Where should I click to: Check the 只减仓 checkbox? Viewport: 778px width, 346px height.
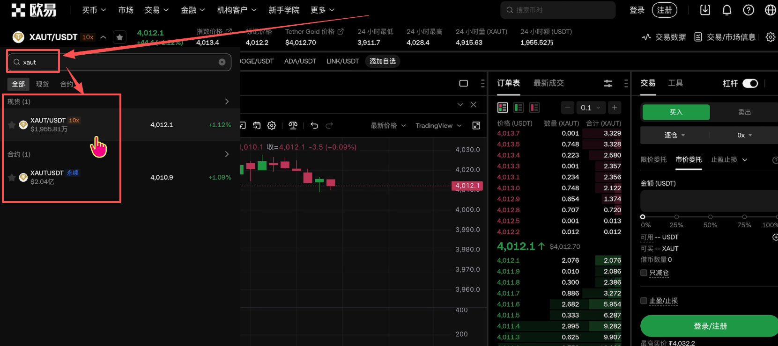point(644,273)
